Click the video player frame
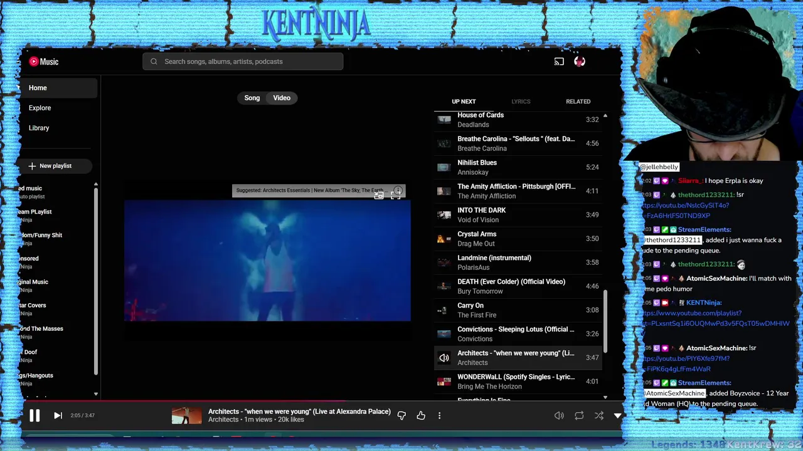This screenshot has width=803, height=451. (267, 261)
